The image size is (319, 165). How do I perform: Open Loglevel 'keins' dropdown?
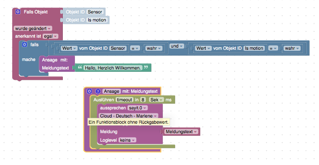pos(127,140)
